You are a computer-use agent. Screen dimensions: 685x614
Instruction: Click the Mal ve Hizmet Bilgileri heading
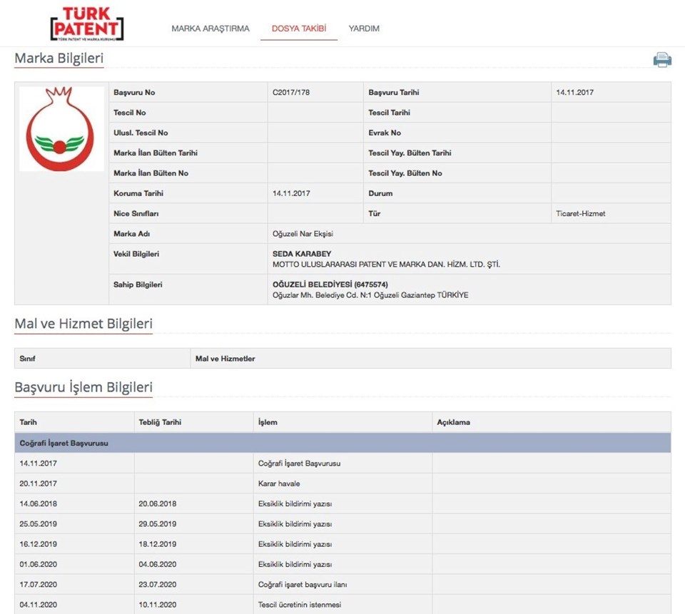pyautogui.click(x=83, y=324)
